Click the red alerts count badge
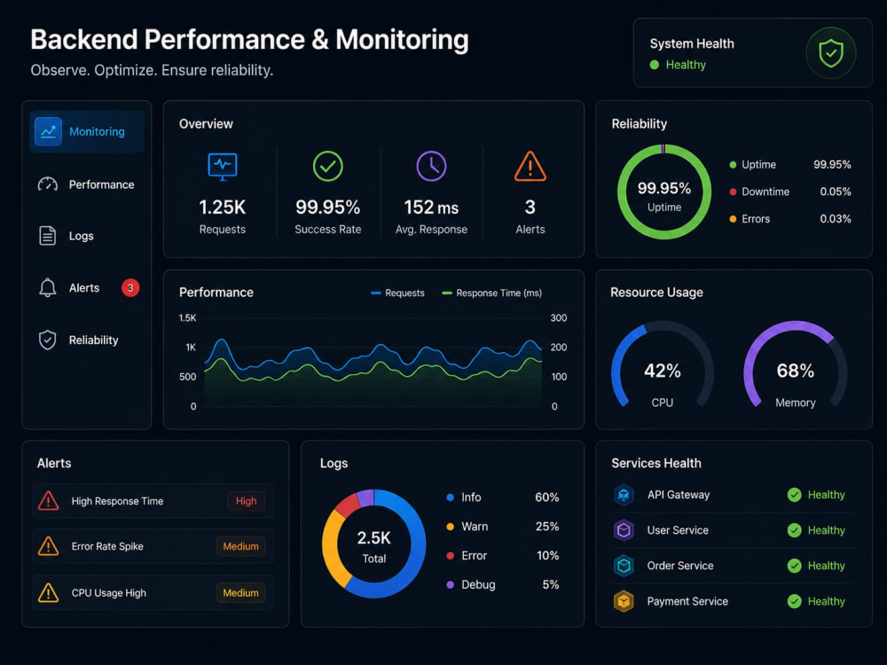Screen dimensions: 887x665 (130, 288)
